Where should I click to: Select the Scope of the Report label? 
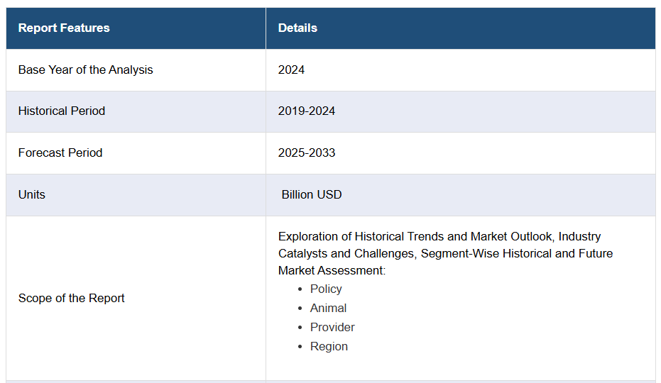pos(71,298)
